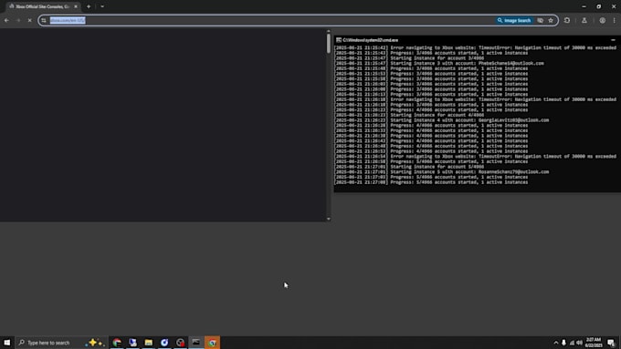Viewport: 621px width, 349px height.
Task: Minimize the cmd.exe console window
Action: click(x=613, y=40)
